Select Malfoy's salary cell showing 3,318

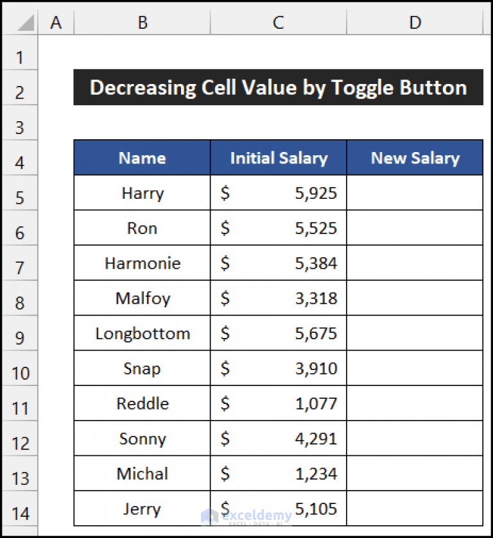(278, 298)
